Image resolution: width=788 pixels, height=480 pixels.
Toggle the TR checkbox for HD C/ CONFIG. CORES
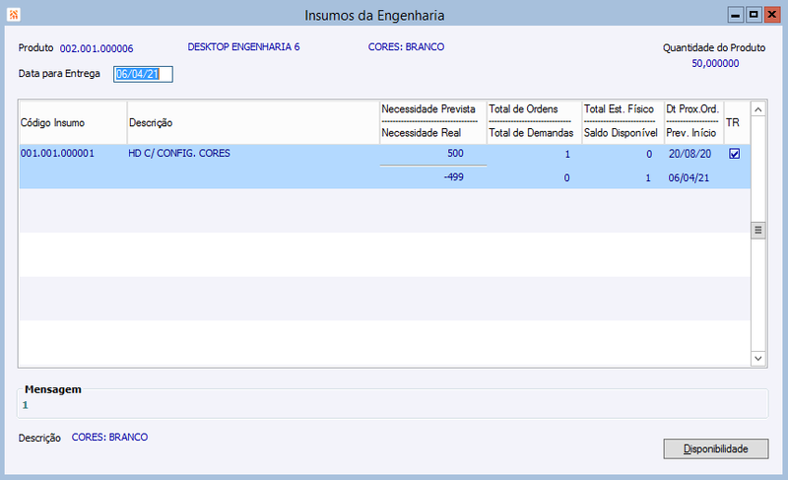[x=734, y=154]
